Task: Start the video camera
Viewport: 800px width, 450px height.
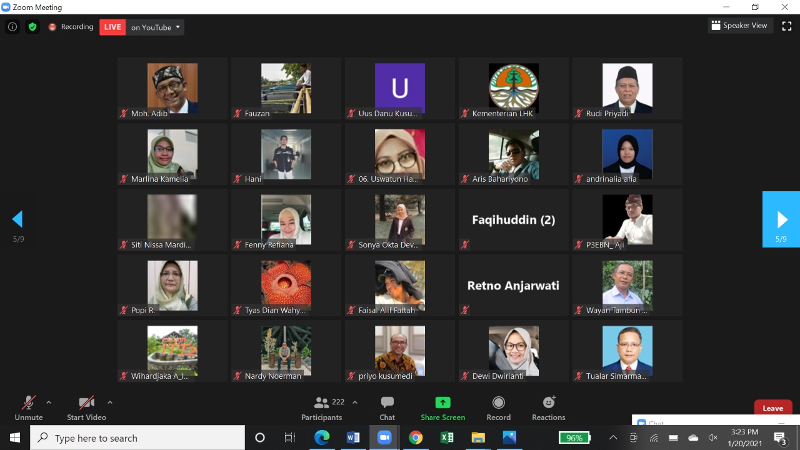Action: [x=86, y=408]
